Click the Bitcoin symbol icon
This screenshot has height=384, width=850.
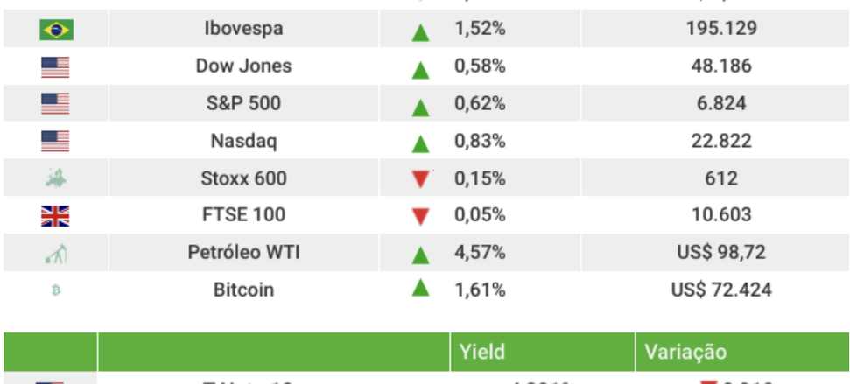pos(56,290)
